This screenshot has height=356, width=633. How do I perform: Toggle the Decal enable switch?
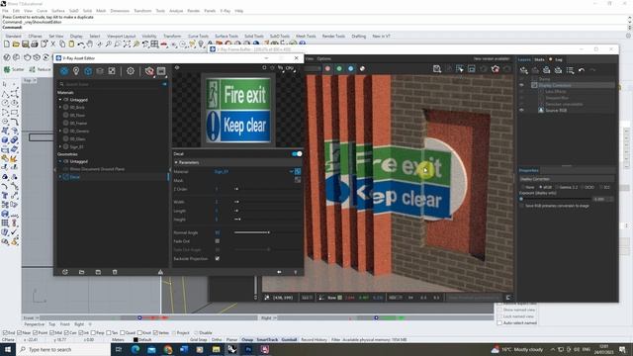click(297, 154)
